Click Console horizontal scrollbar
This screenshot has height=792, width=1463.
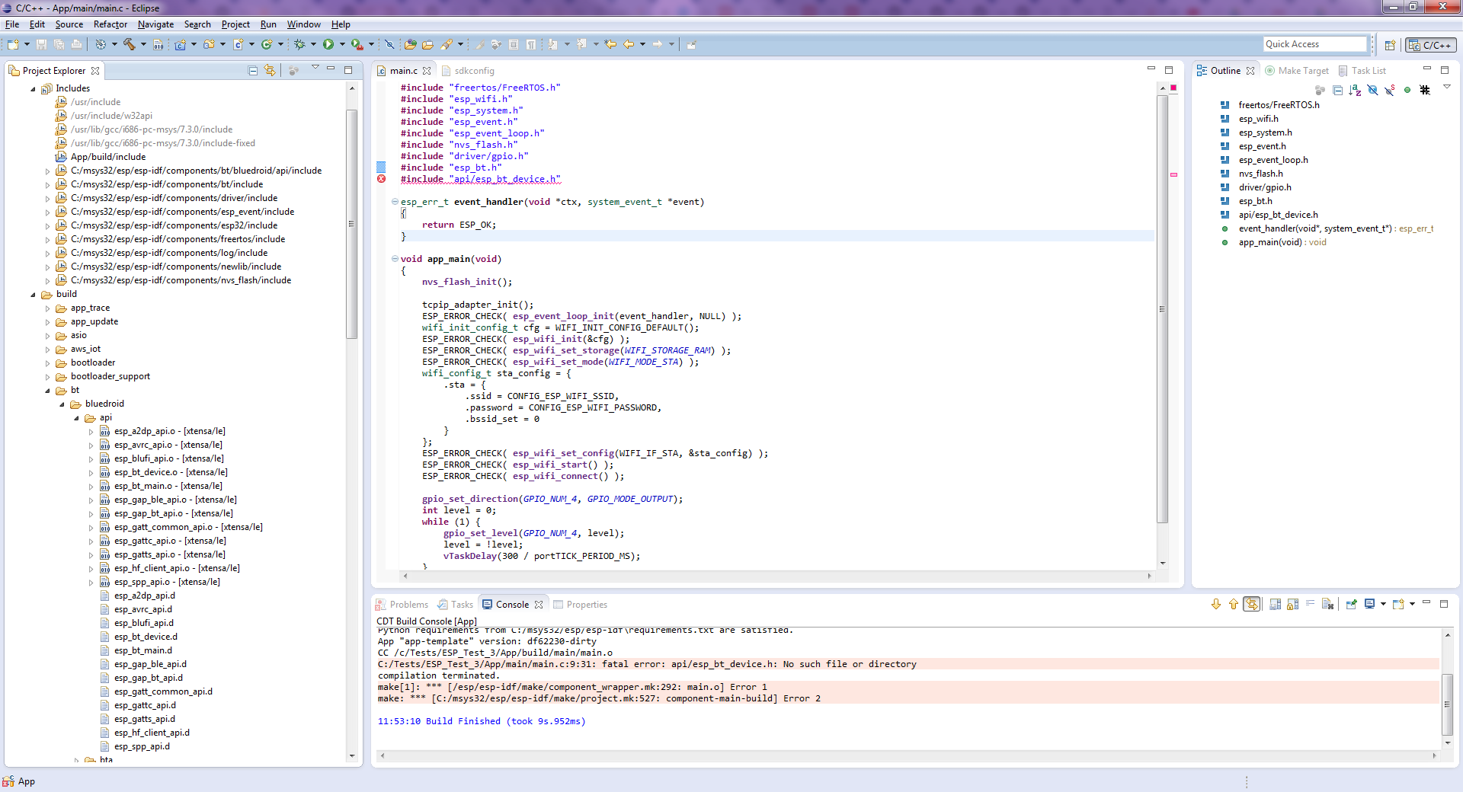(x=907, y=756)
